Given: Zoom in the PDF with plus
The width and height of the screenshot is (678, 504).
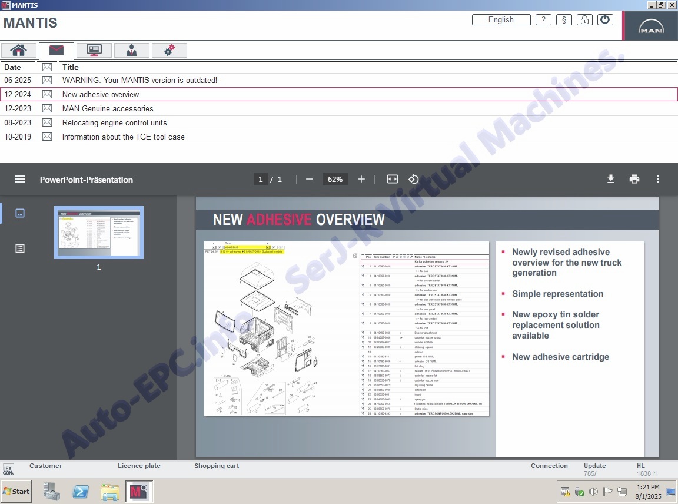Looking at the screenshot, I should pos(361,179).
